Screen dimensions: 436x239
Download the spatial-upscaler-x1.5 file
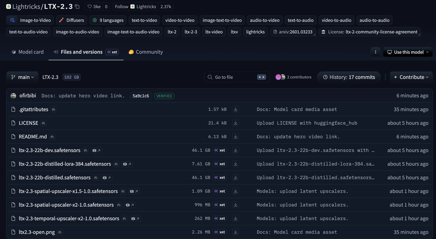235,191
